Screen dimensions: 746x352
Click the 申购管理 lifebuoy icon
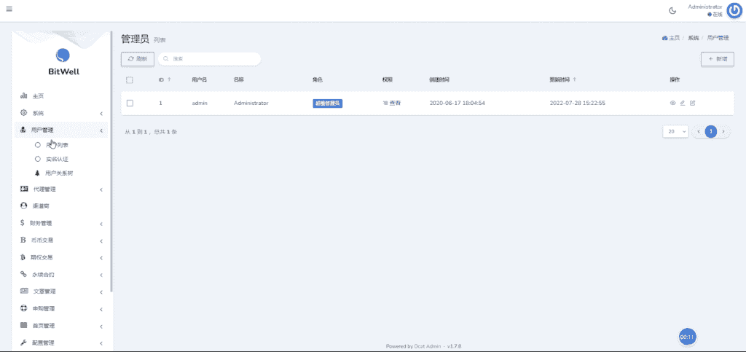[24, 308]
